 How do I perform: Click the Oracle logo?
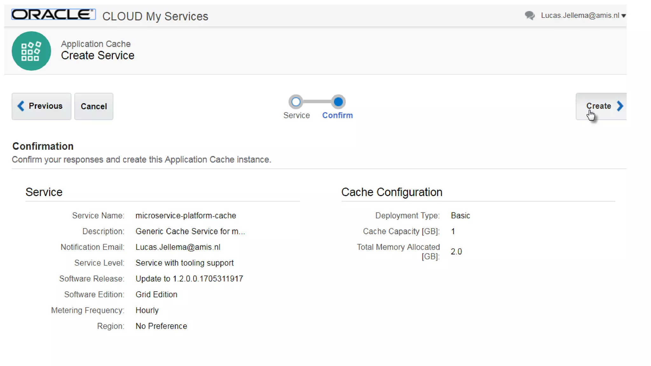click(x=53, y=14)
